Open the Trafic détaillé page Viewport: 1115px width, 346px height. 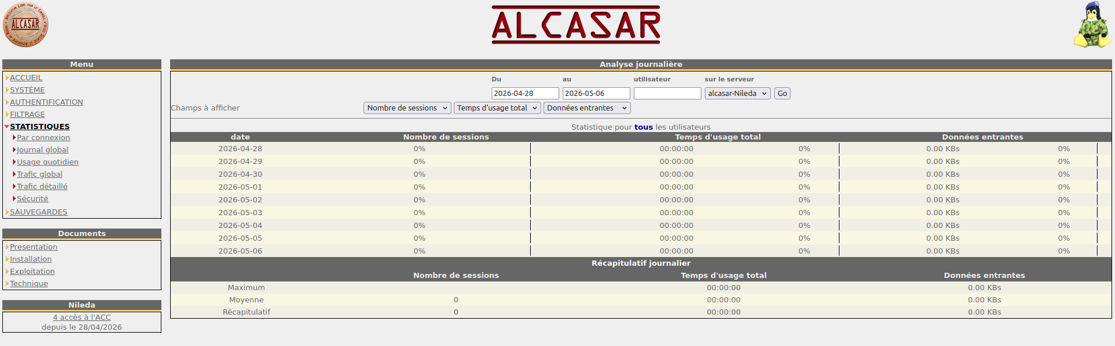coord(42,187)
